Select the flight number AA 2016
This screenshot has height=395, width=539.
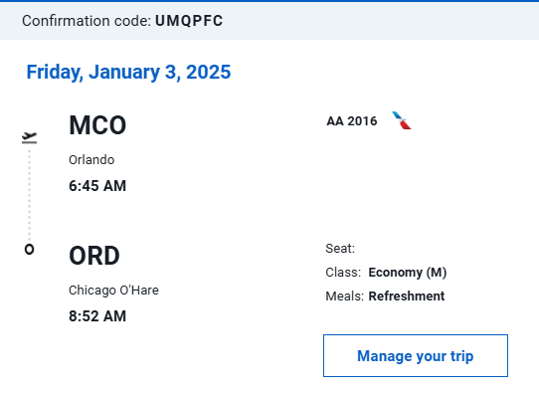[352, 121]
